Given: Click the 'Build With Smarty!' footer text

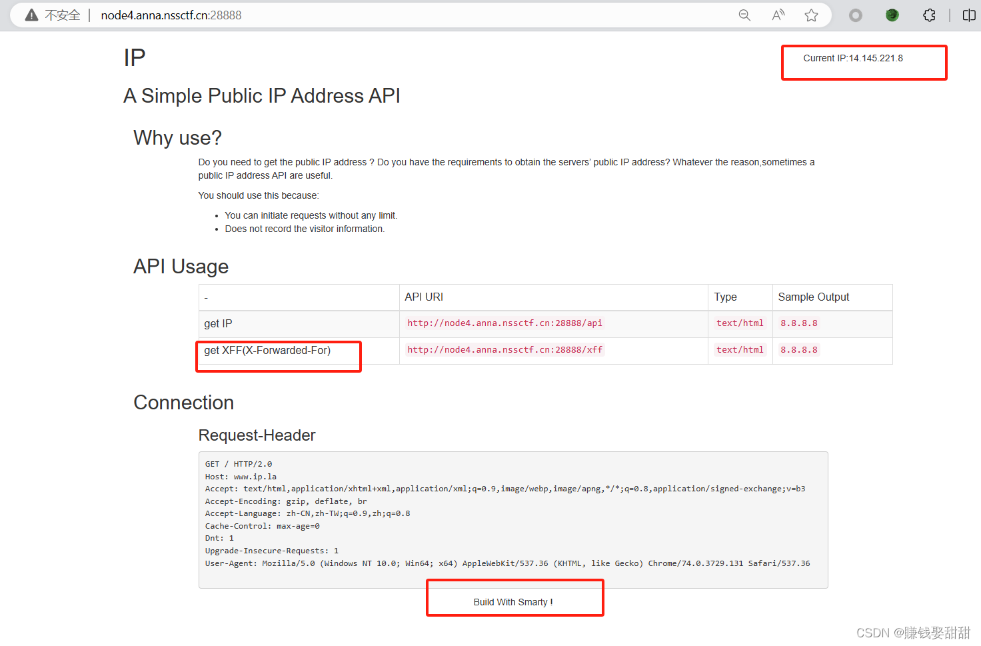Looking at the screenshot, I should coord(514,601).
